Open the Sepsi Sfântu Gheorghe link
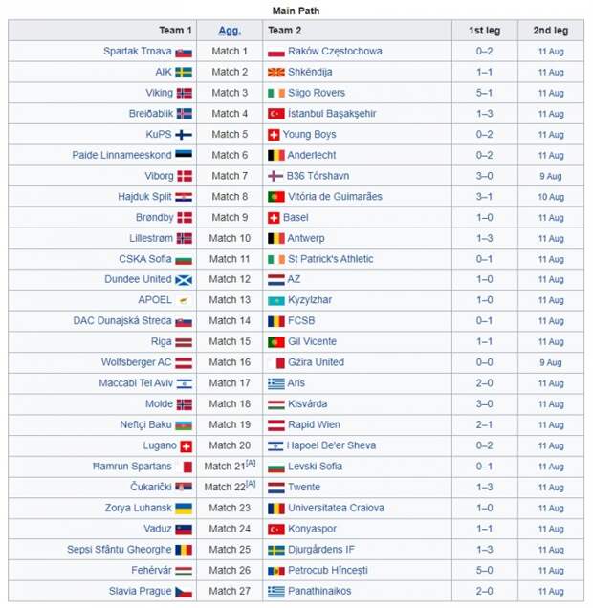 [x=119, y=550]
